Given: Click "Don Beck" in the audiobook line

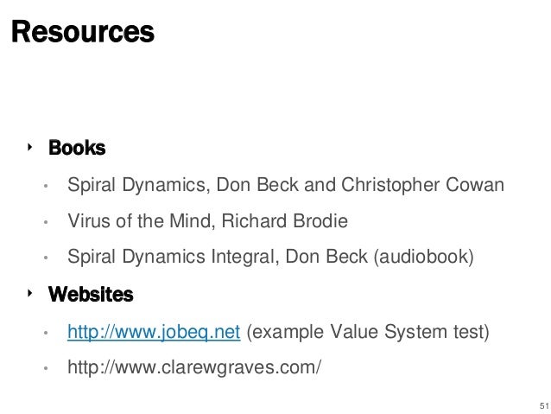Looking at the screenshot, I should (x=326, y=257).
